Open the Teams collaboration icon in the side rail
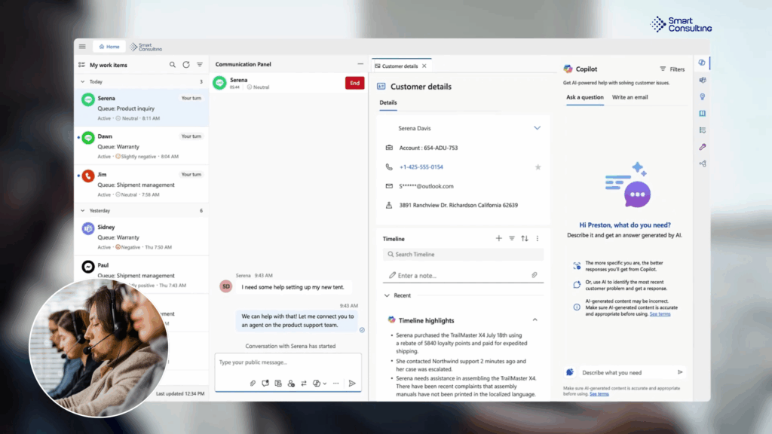This screenshot has height=434, width=772. tap(703, 81)
